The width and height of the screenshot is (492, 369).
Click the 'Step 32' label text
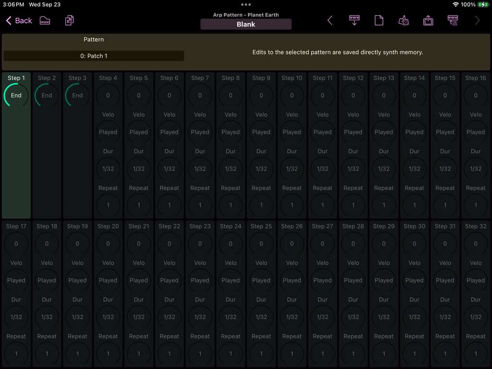[x=476, y=226]
